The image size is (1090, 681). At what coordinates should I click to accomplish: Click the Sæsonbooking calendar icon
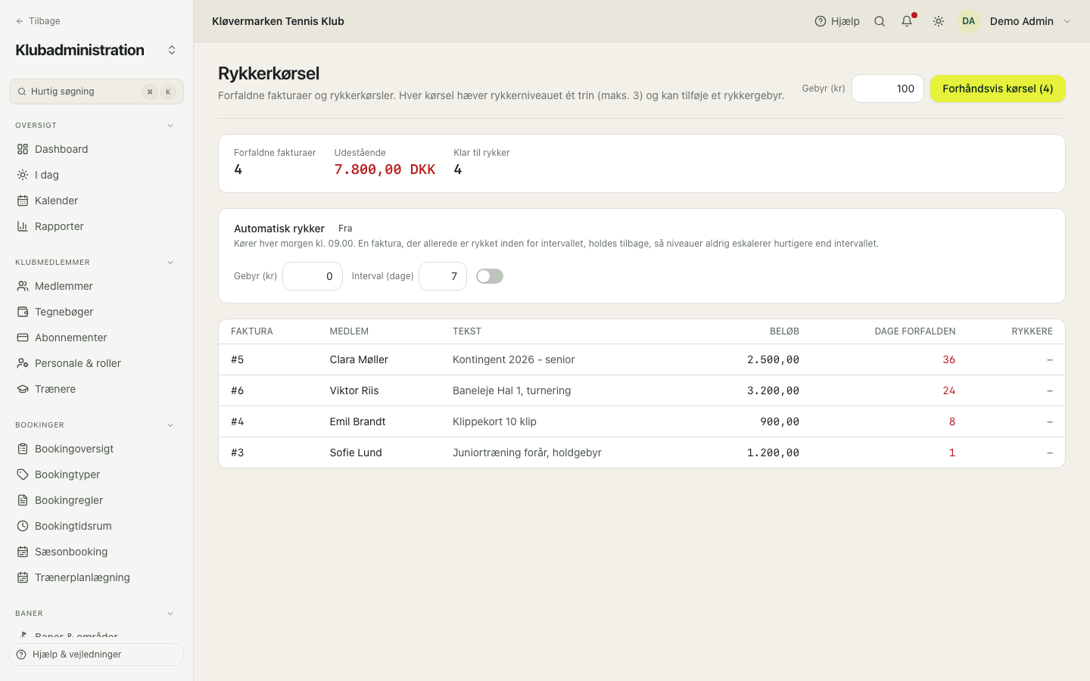tap(23, 552)
